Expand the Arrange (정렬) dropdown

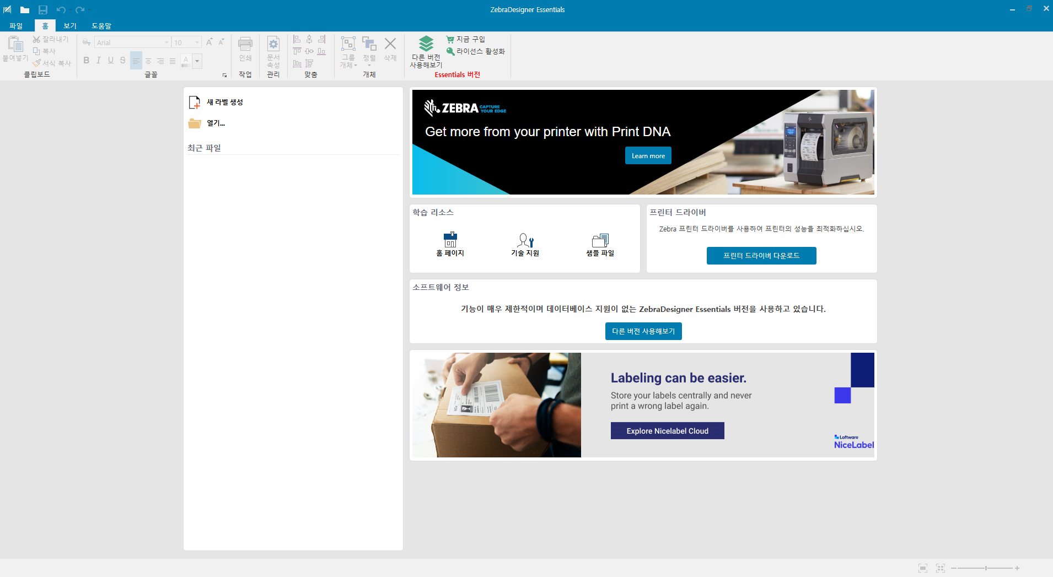click(x=369, y=65)
